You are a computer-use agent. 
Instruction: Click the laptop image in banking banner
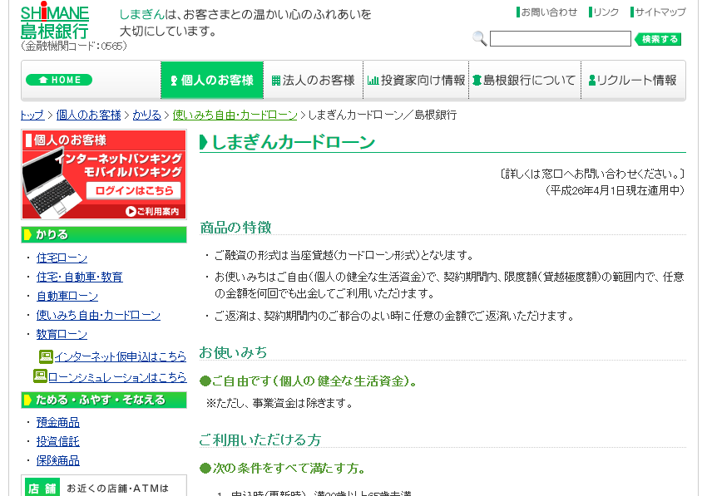[51, 183]
